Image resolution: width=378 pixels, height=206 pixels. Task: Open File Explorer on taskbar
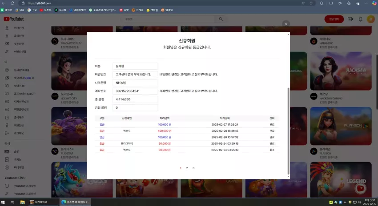[22, 202]
